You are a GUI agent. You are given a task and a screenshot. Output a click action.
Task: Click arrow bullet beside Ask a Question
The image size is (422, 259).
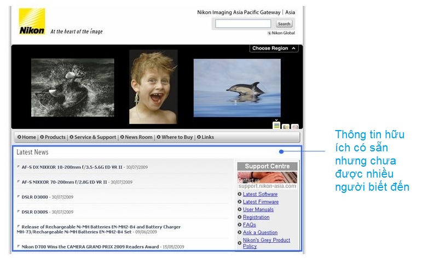pos(240,232)
